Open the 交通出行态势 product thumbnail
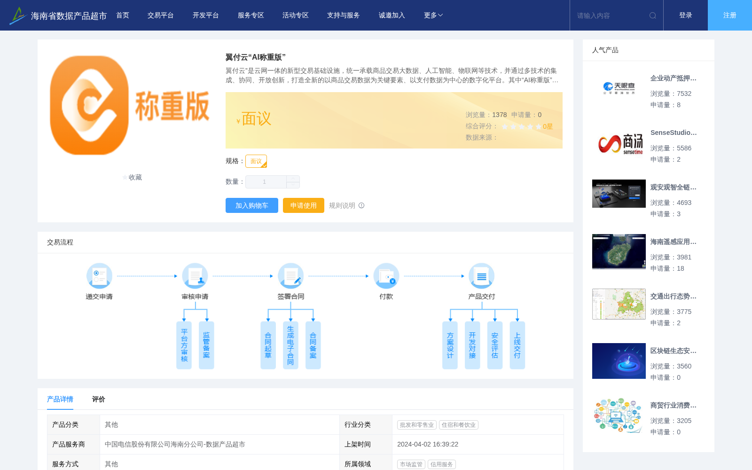This screenshot has height=470, width=752. pyautogui.click(x=619, y=304)
